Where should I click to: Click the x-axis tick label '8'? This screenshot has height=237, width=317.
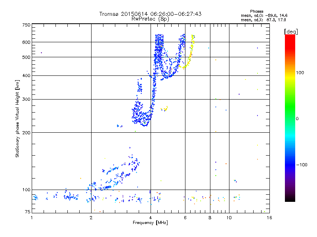pos(210,218)
